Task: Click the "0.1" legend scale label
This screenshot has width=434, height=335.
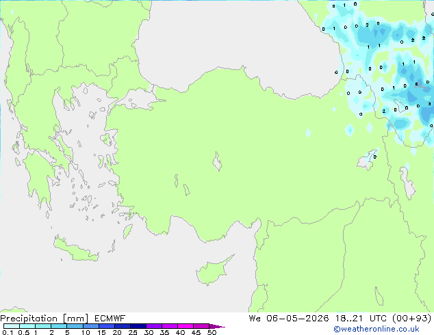Action: tap(8, 332)
